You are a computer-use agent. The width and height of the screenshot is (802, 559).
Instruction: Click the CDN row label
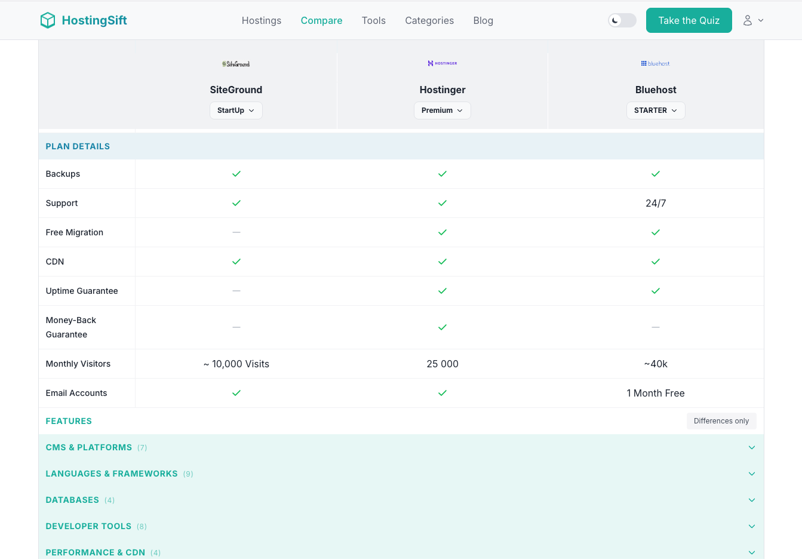(55, 262)
